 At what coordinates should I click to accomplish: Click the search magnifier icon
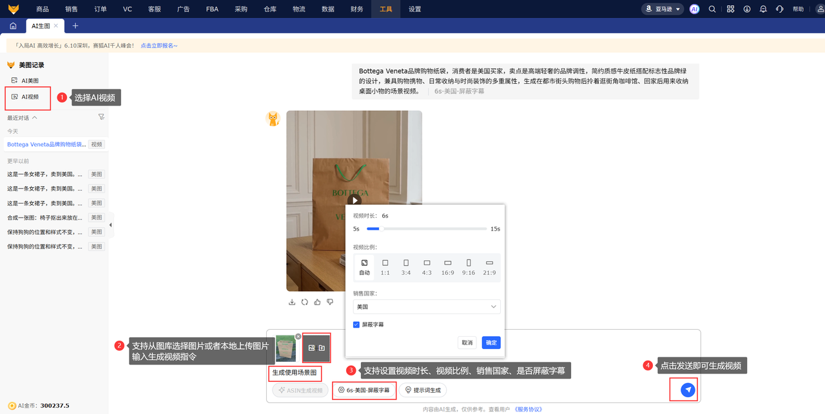[x=712, y=9]
